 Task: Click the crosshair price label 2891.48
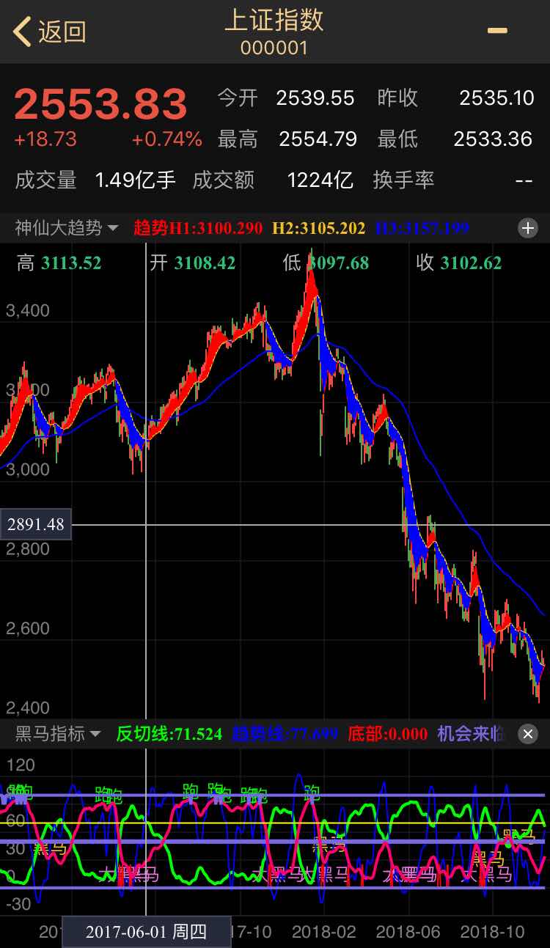coord(36,525)
